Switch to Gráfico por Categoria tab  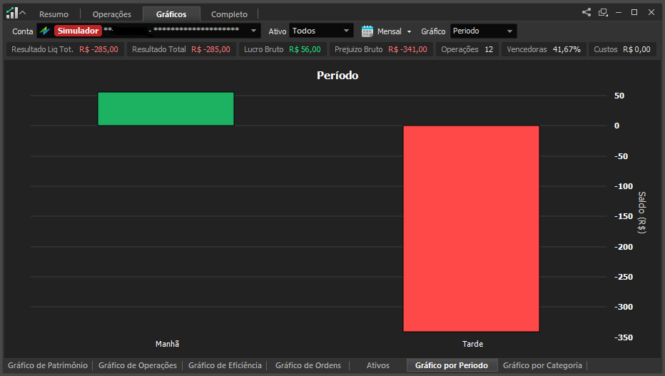point(542,365)
